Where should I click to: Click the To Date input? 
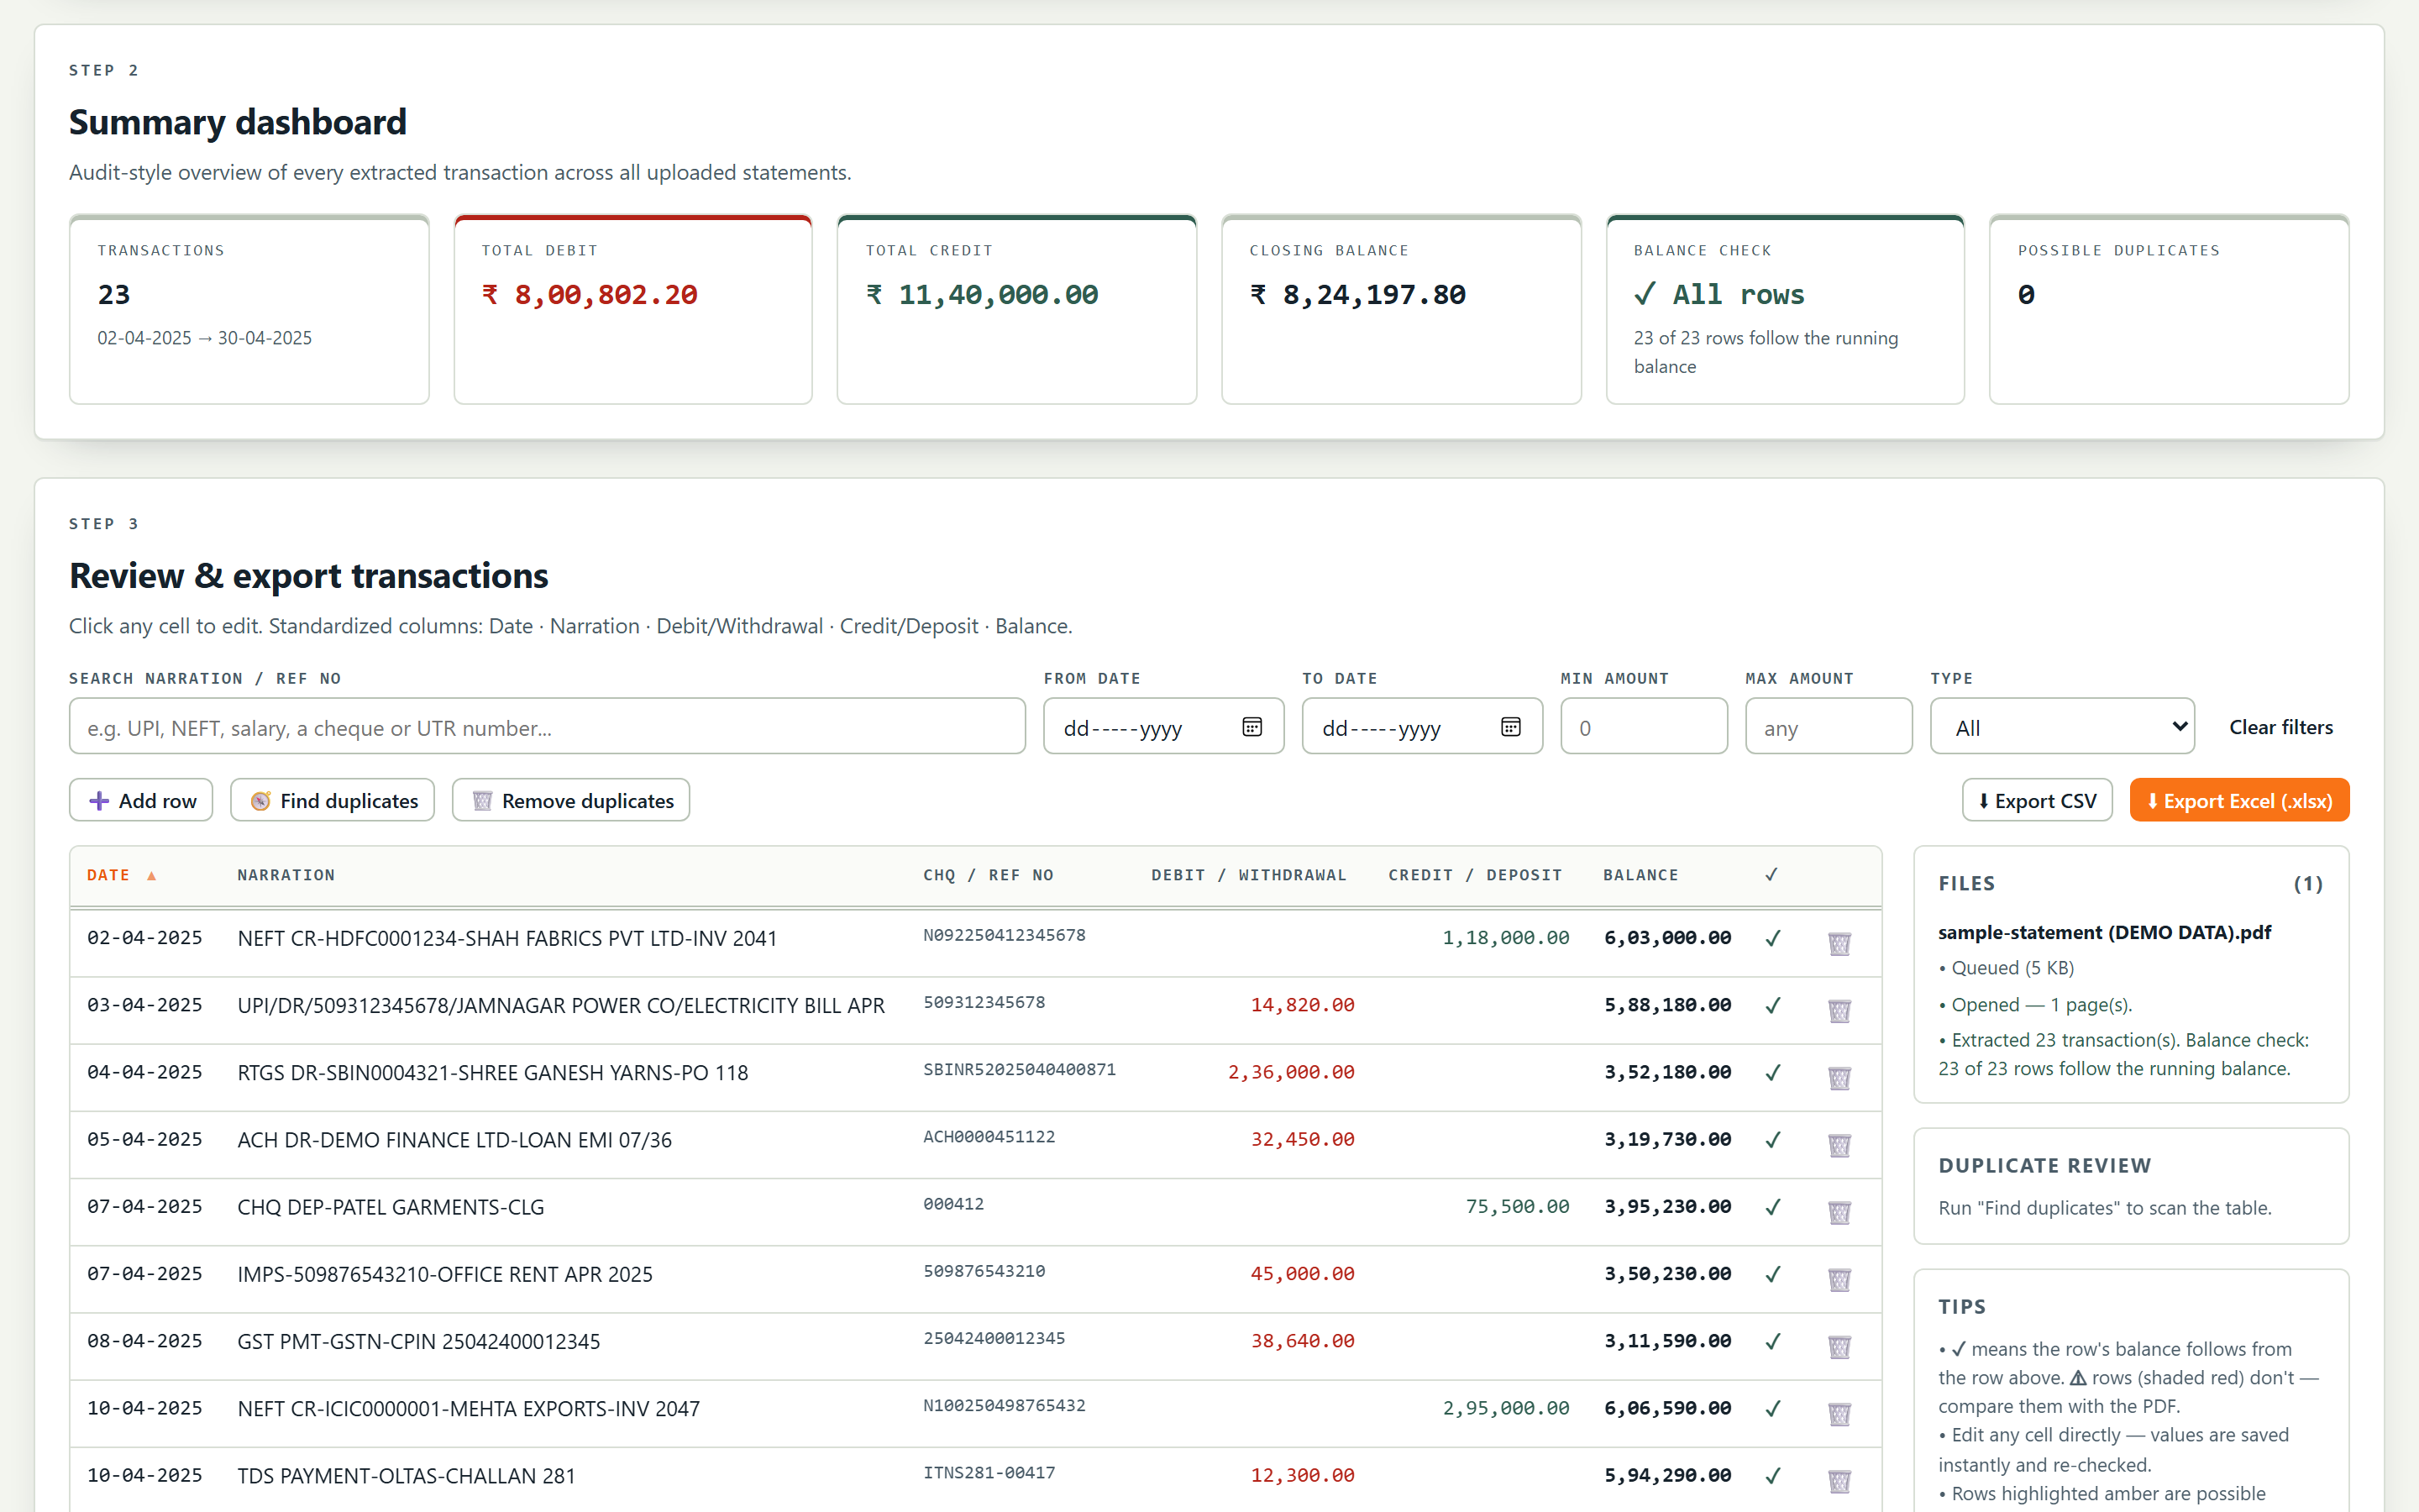[1421, 727]
